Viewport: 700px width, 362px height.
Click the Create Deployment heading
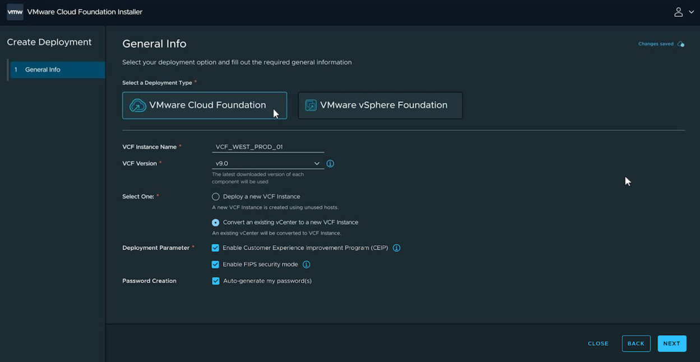coord(49,42)
